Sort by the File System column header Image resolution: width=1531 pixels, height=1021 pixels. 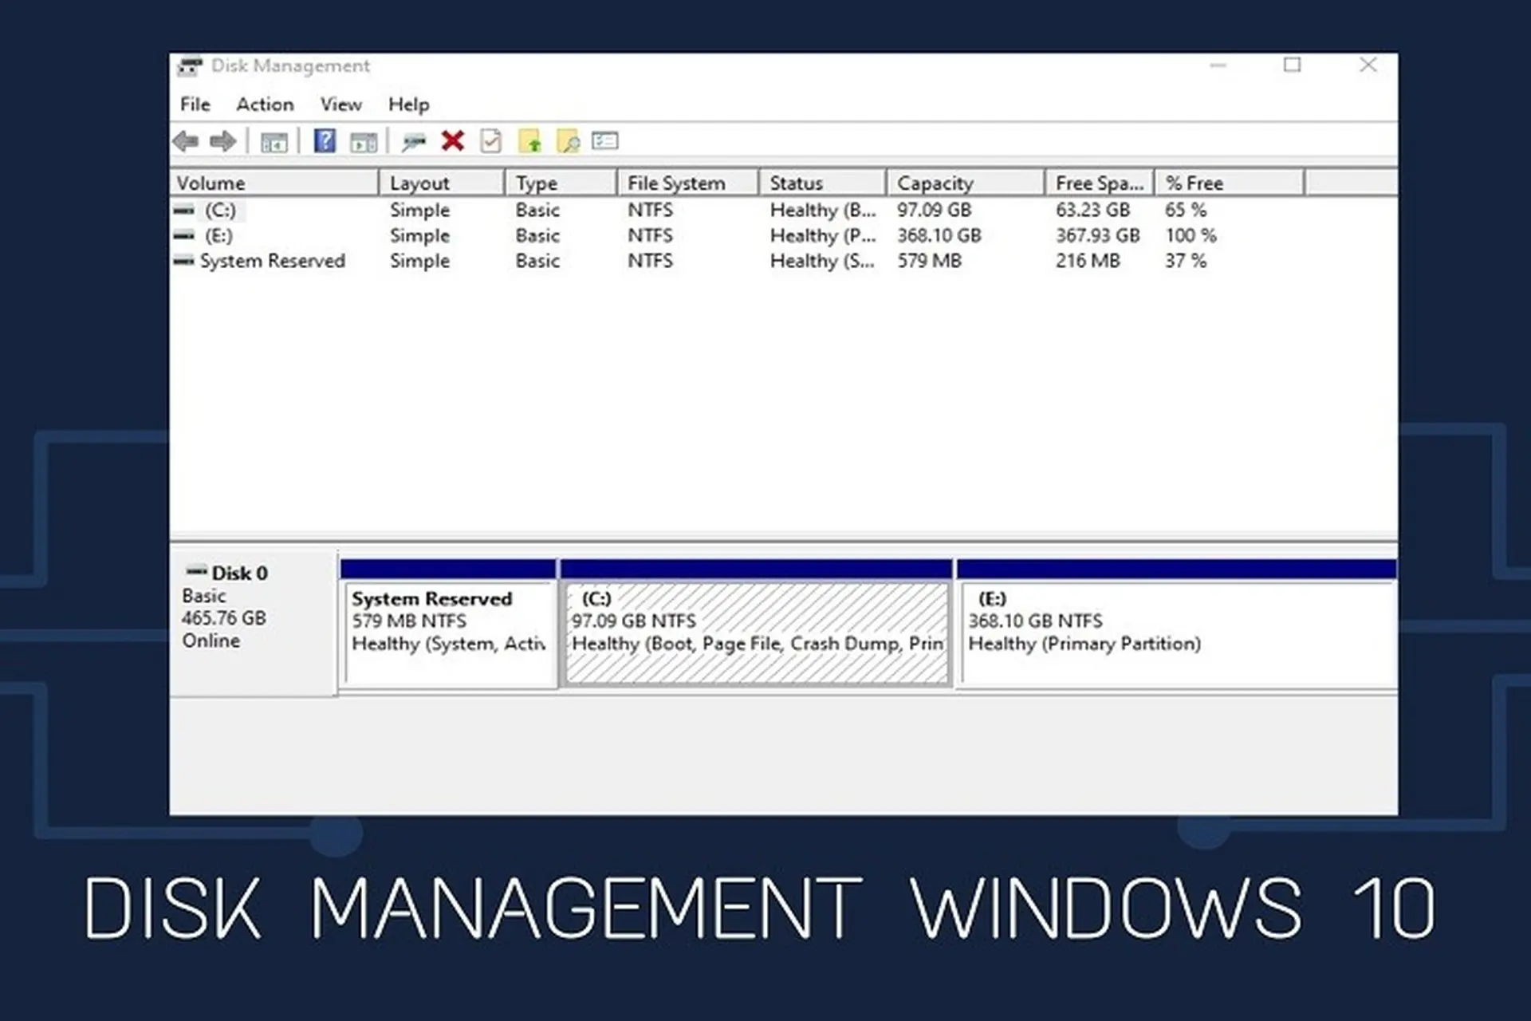pos(688,183)
